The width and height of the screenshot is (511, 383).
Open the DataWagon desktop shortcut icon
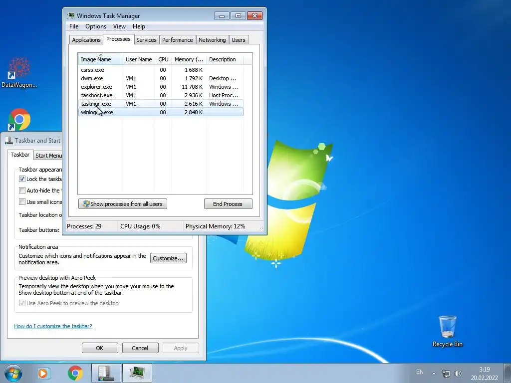click(19, 72)
